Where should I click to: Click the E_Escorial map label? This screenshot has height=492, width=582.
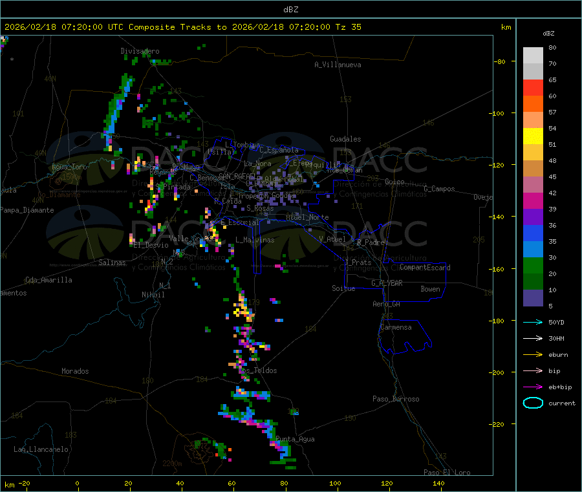click(x=240, y=222)
